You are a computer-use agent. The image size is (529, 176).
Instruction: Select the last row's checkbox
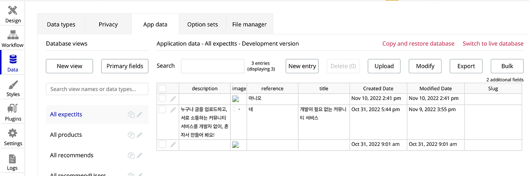(162, 144)
